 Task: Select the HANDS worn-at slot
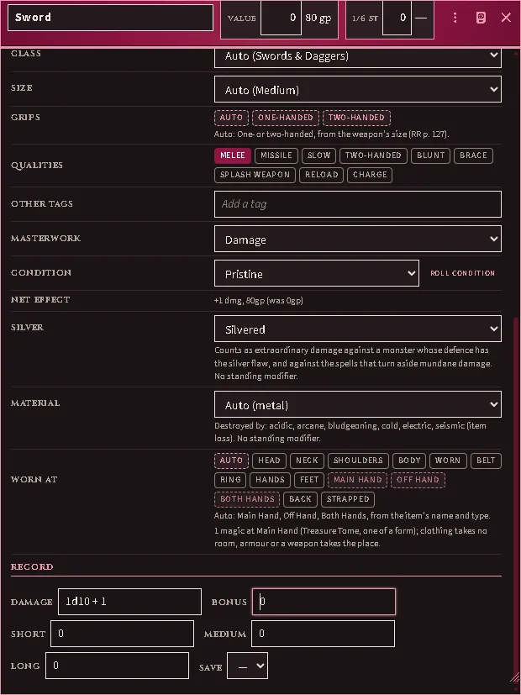(x=271, y=480)
